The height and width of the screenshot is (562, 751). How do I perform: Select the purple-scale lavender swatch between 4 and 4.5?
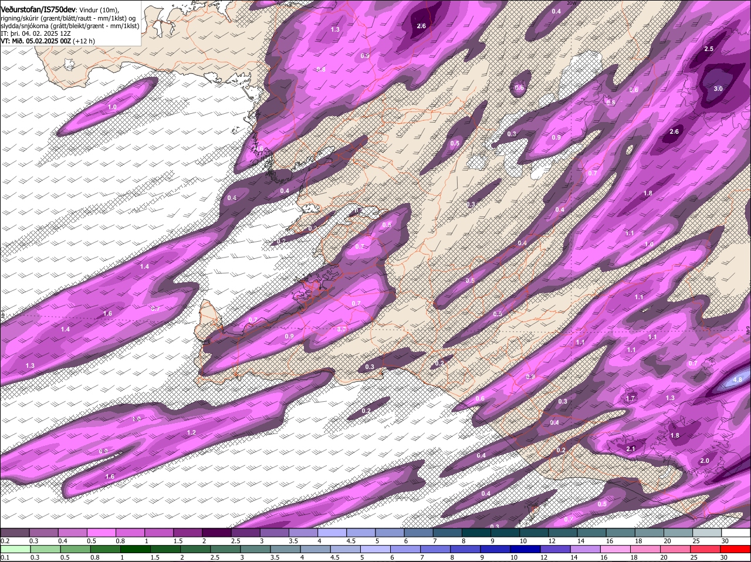(x=331, y=533)
